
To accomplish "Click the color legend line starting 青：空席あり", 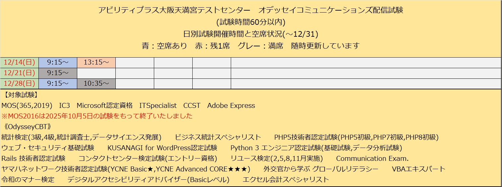I will [x=251, y=46].
